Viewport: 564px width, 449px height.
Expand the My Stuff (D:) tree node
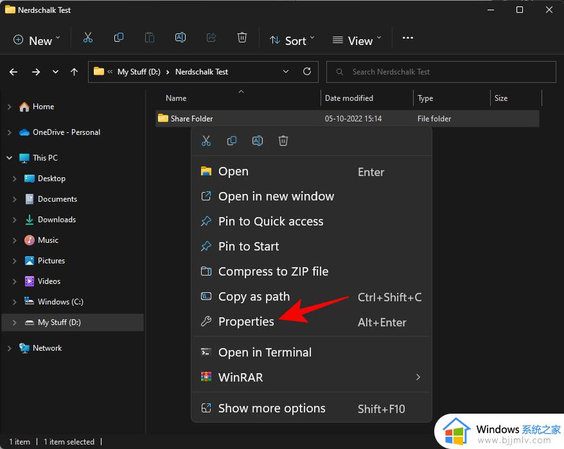[x=14, y=322]
